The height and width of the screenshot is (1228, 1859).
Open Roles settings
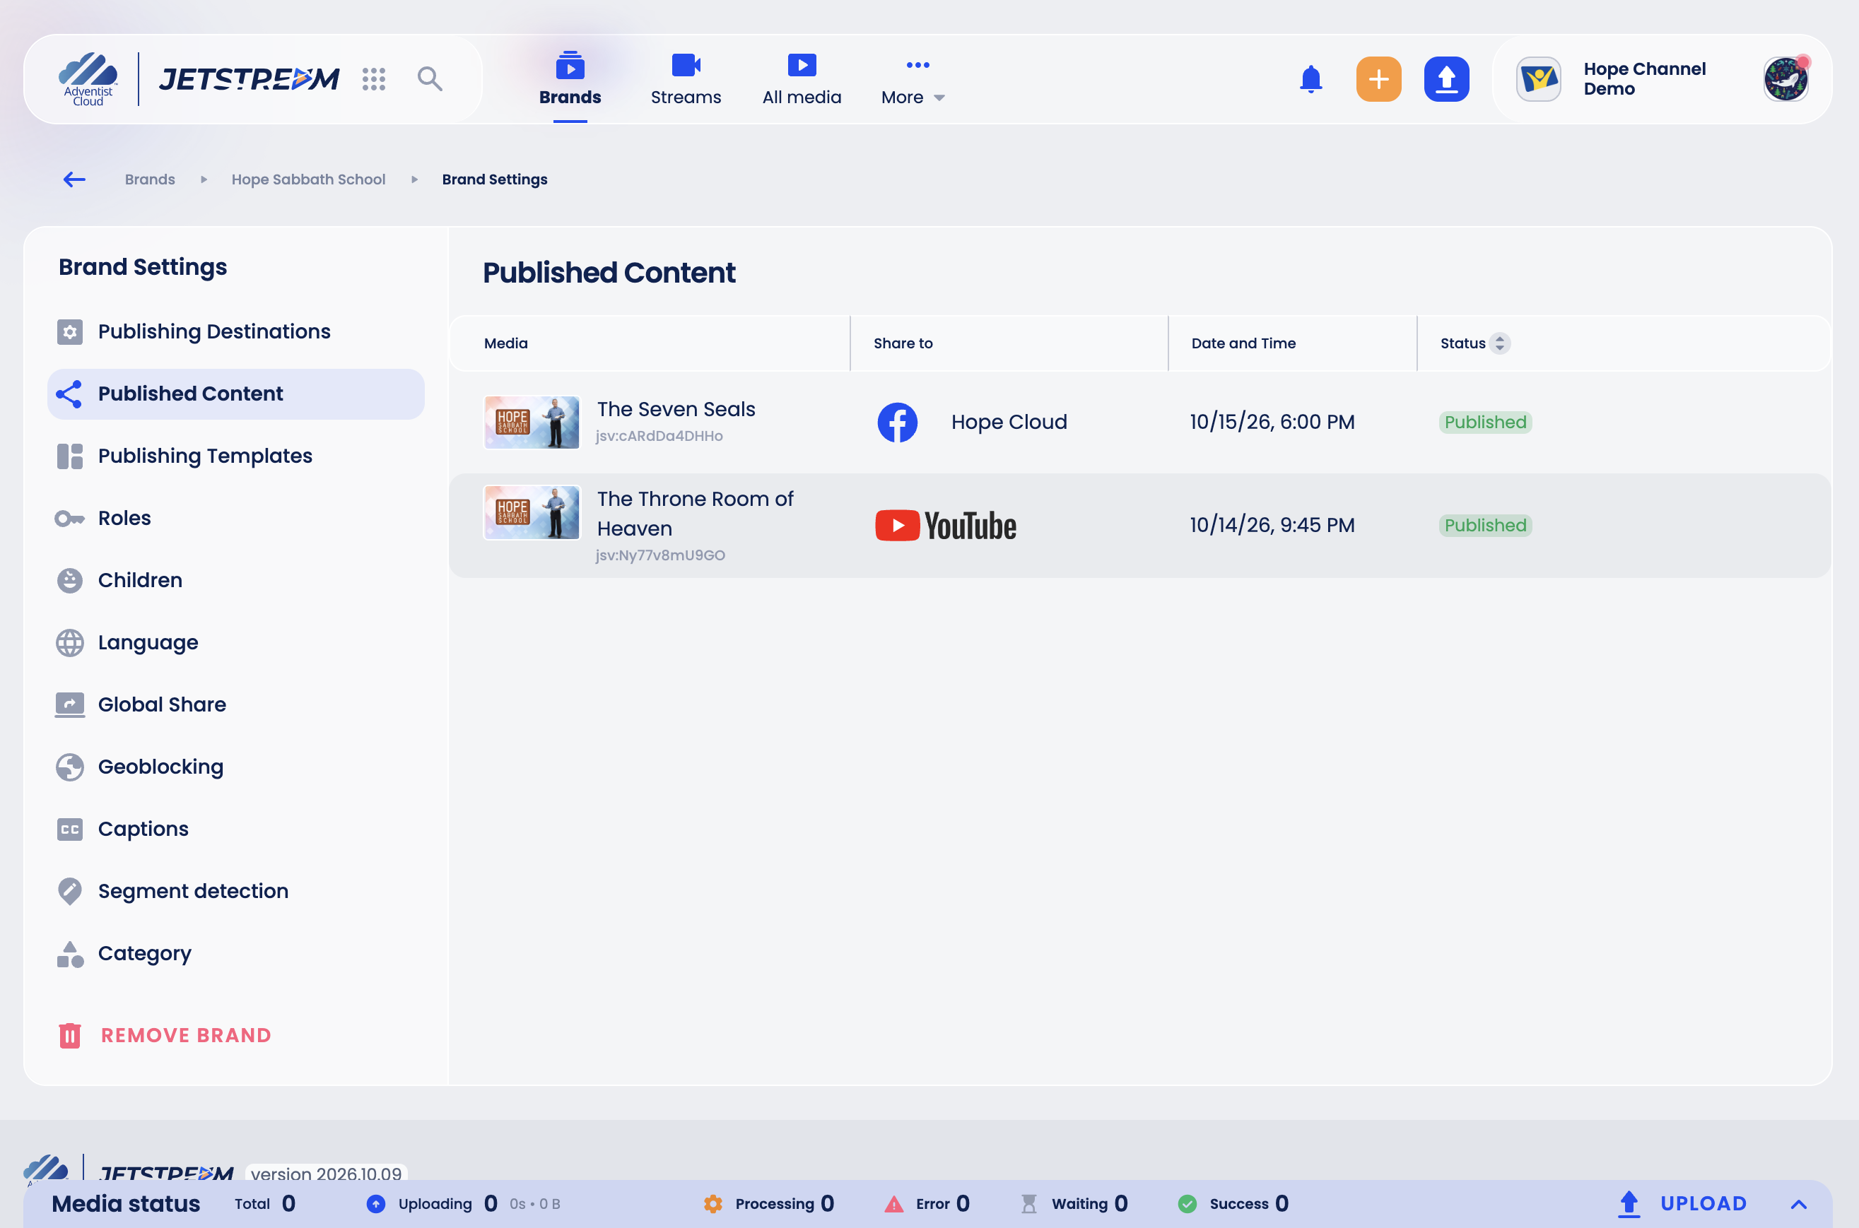pos(236,519)
